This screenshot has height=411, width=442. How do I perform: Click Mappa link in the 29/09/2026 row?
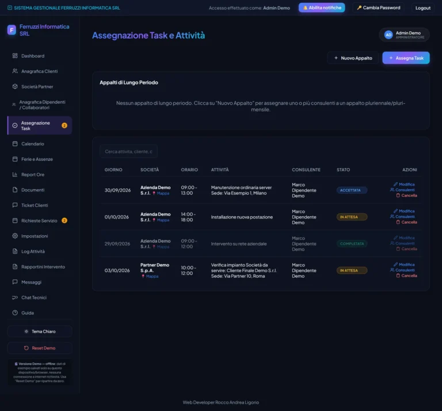[163, 247]
